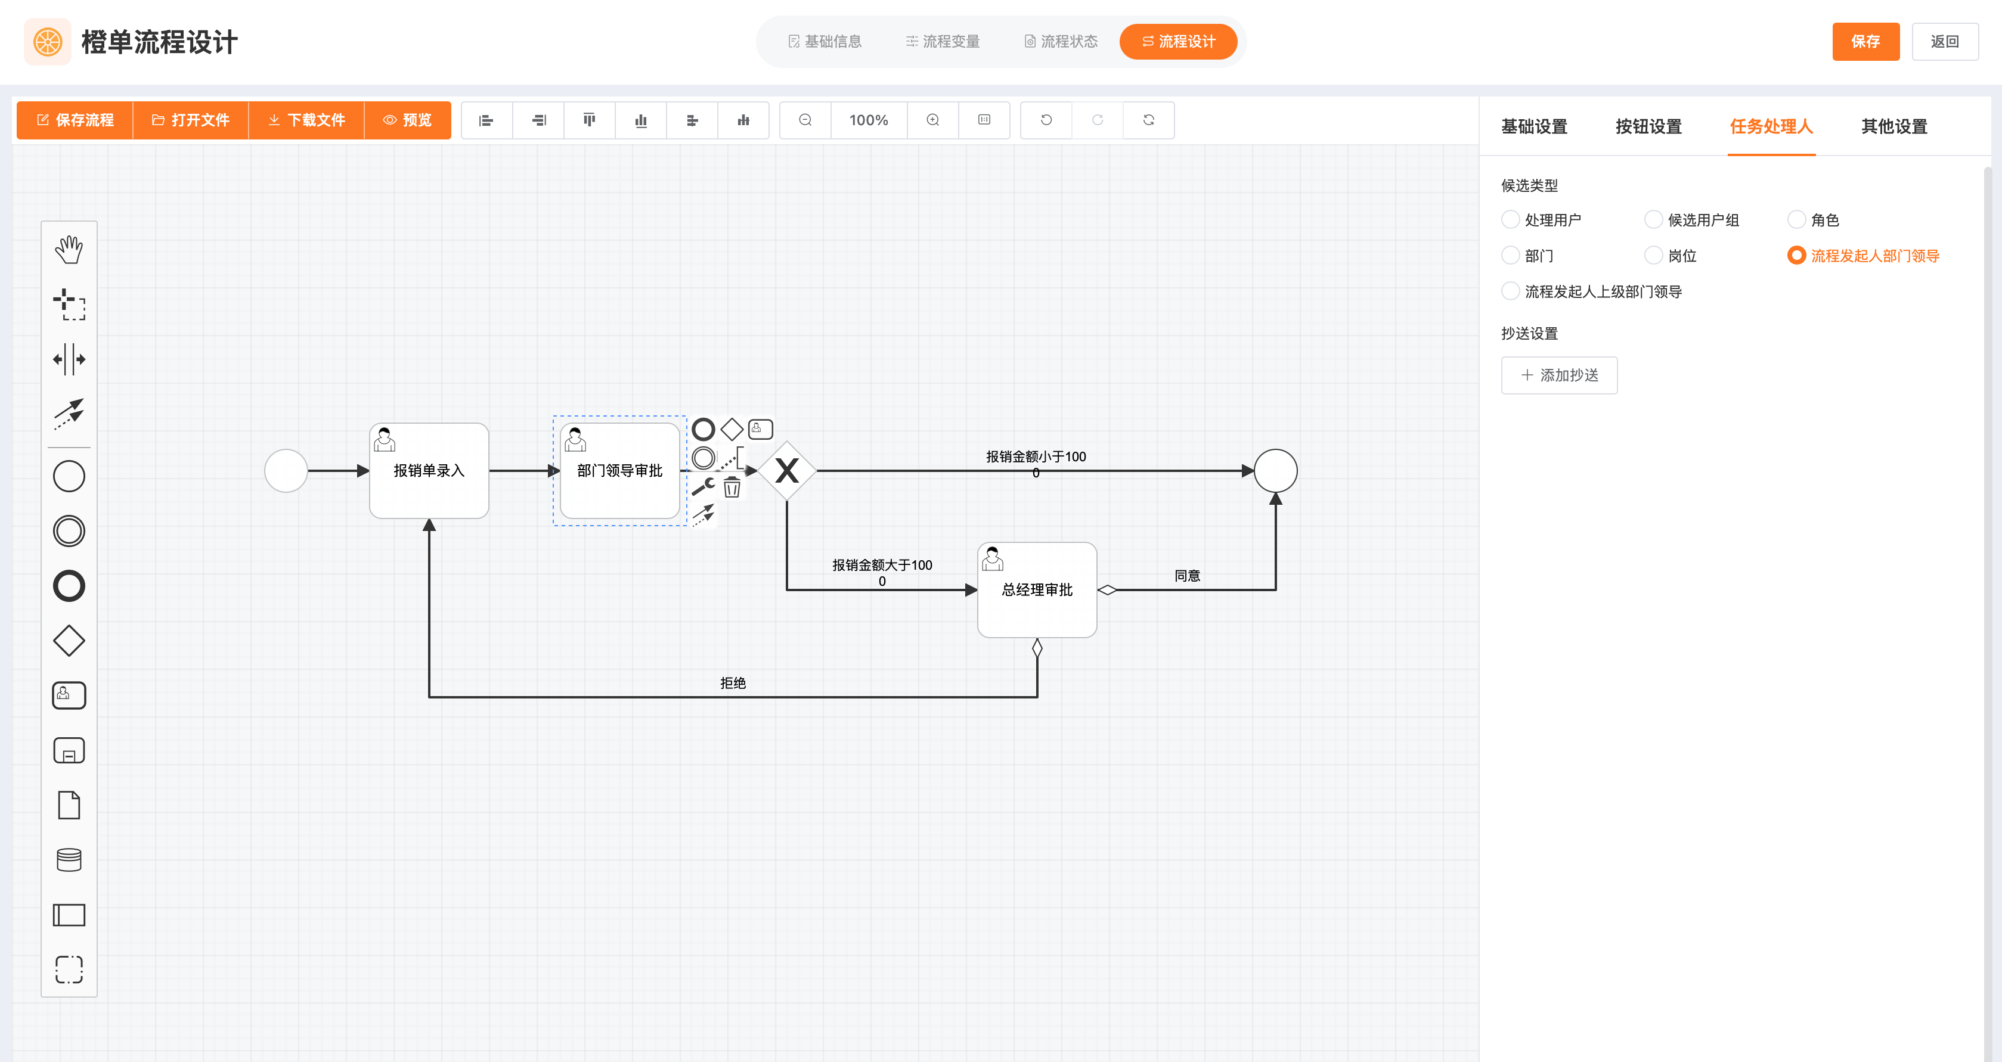Select the hand tool in palette

coord(69,249)
